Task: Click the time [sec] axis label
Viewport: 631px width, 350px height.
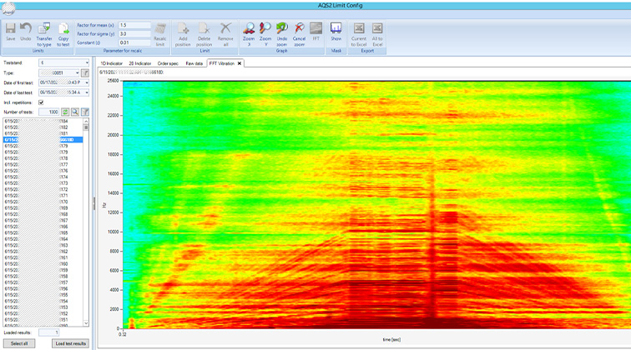Action: click(391, 339)
